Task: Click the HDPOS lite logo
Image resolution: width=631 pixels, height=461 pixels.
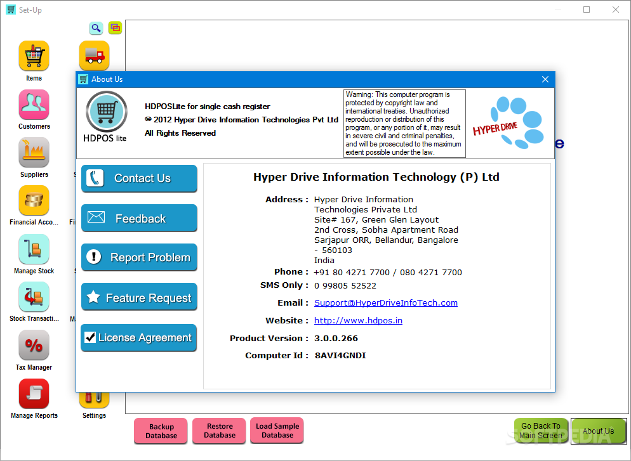Action: (x=106, y=117)
